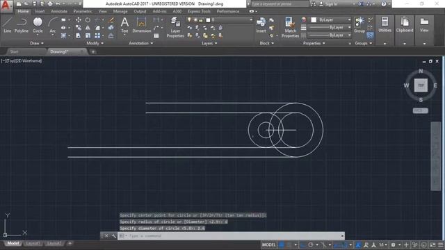Select the Dimension tool
Viewport: 445px width, 250px height.
click(141, 25)
